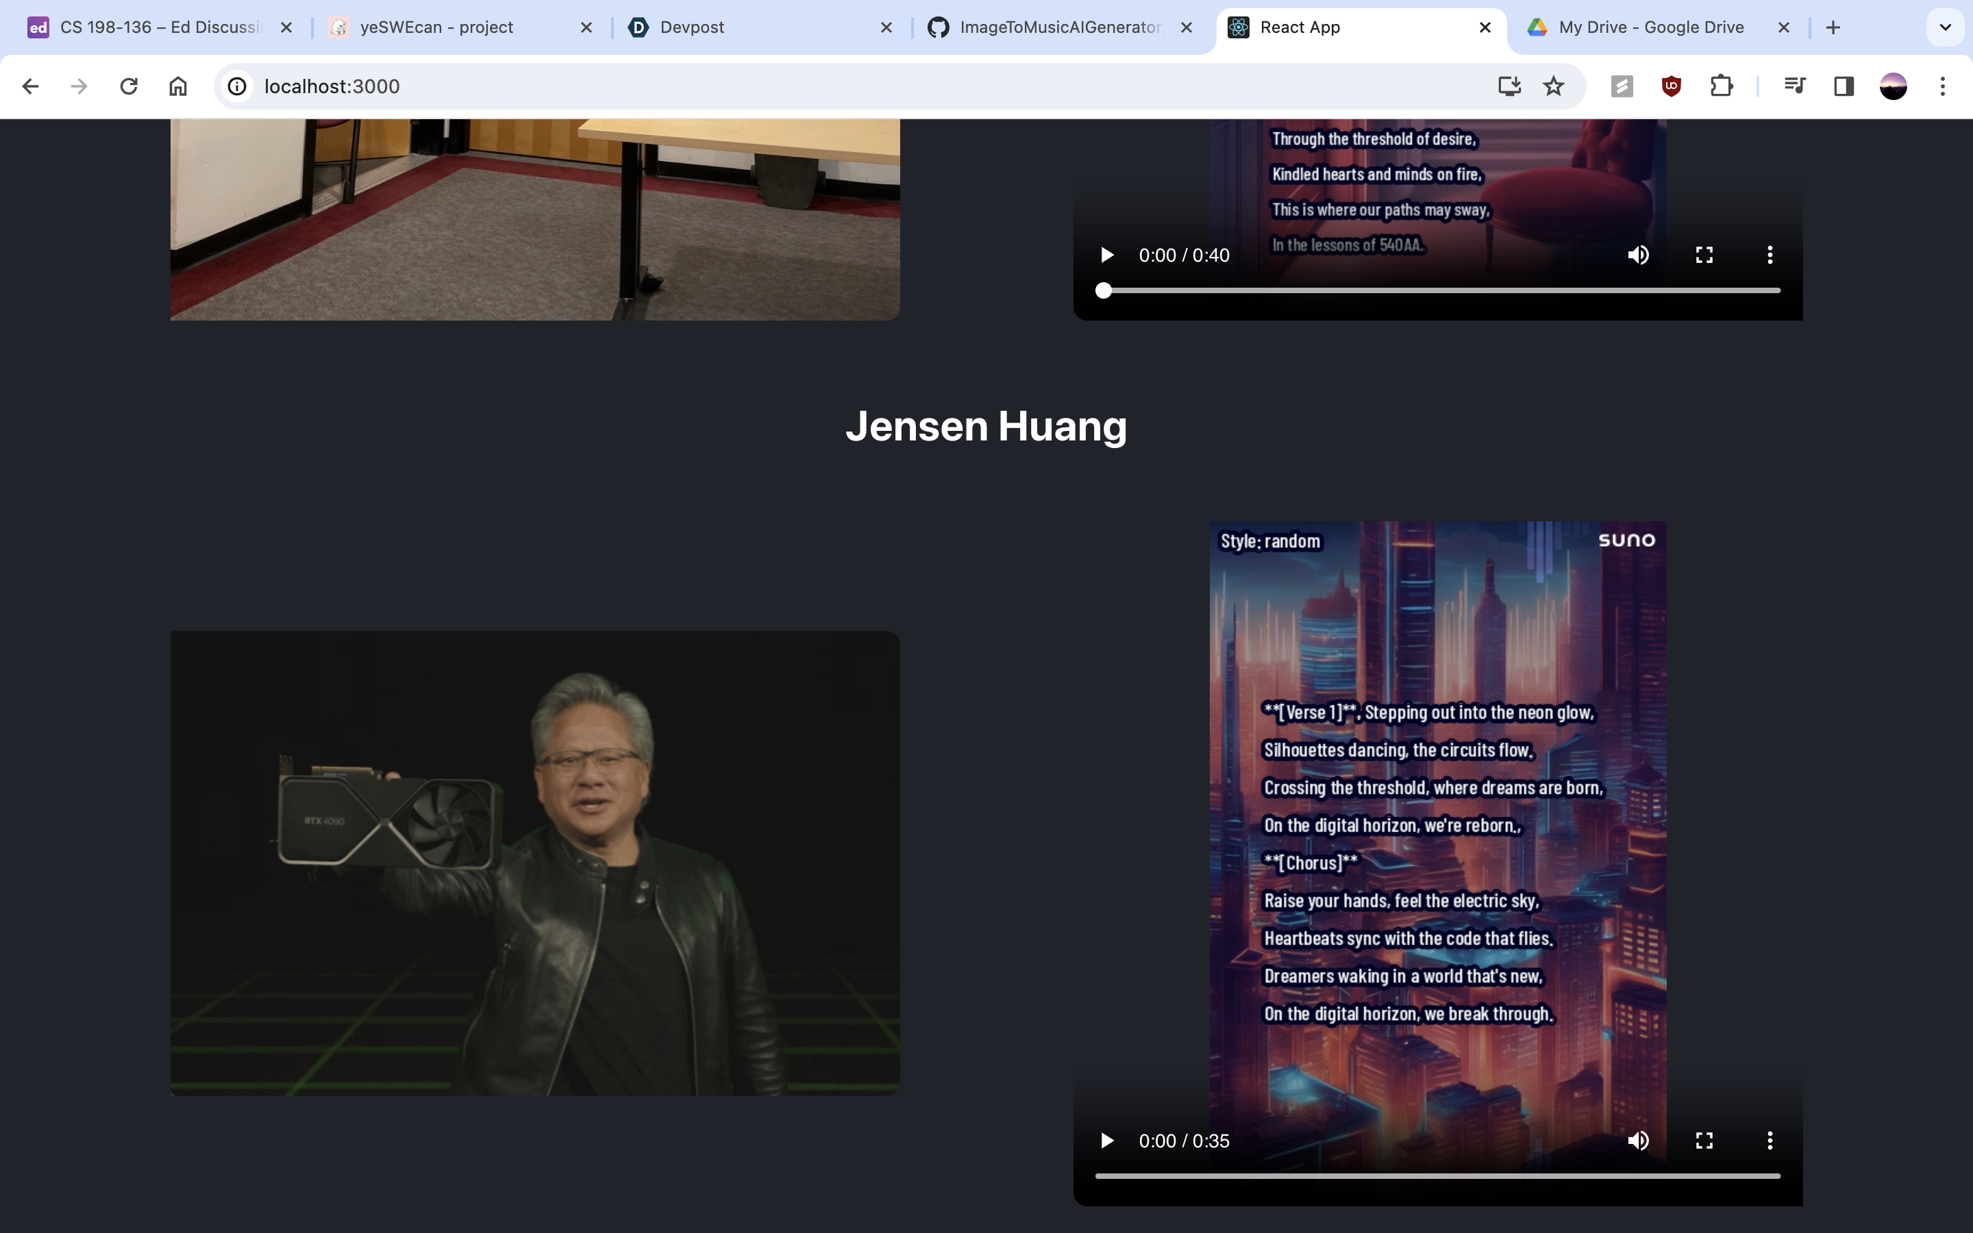This screenshot has height=1233, width=1973.
Task: Enter fullscreen on Jensen Huang video
Action: 1704,1140
